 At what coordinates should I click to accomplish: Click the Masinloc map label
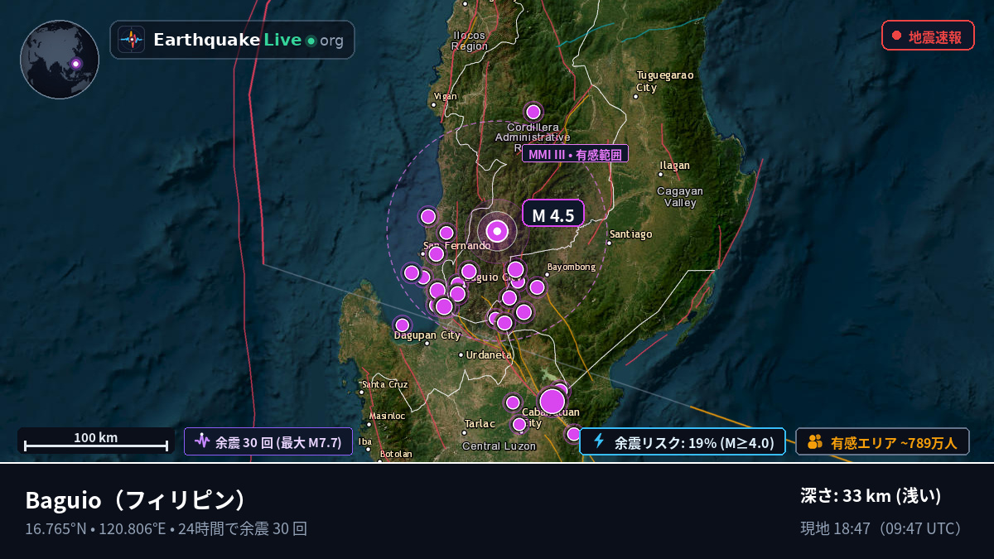pyautogui.click(x=387, y=416)
